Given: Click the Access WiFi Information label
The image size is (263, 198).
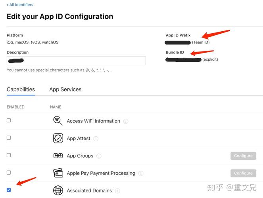Looking at the screenshot, I should [x=94, y=121].
